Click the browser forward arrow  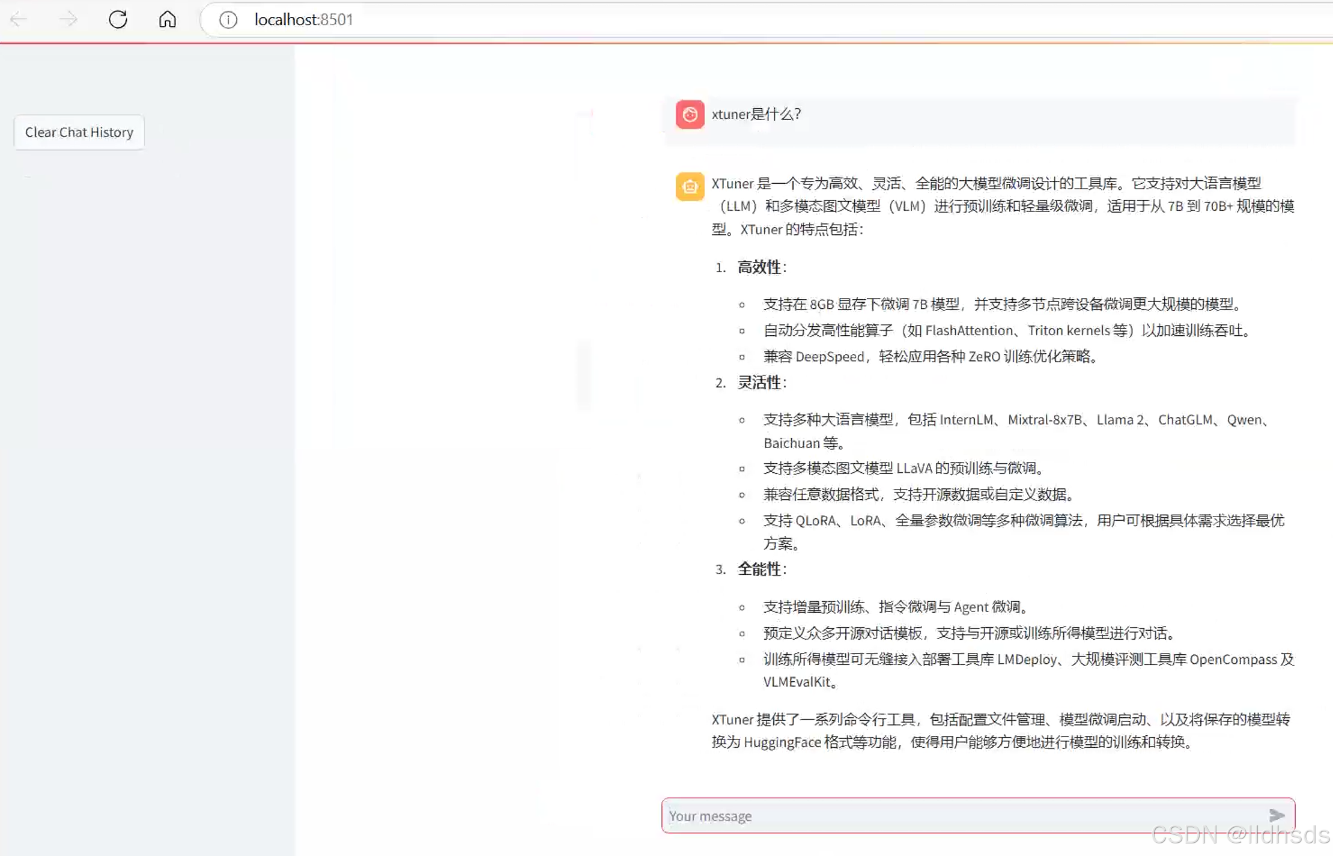click(68, 19)
